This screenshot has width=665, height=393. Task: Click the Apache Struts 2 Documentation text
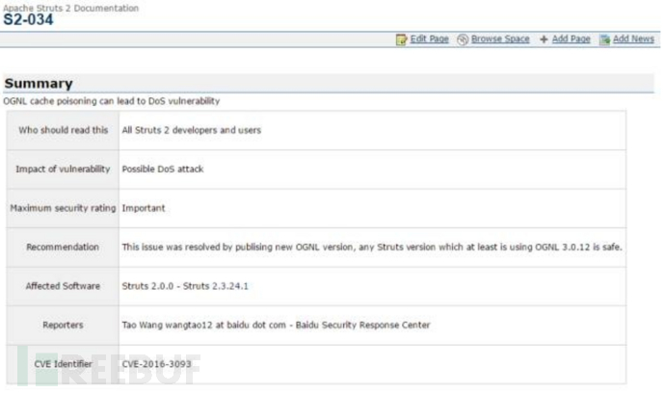click(x=70, y=8)
